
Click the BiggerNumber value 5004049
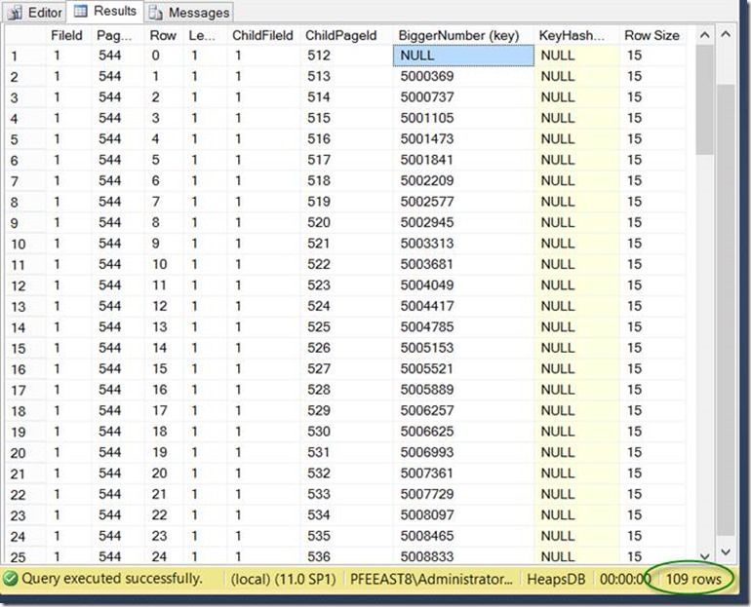point(427,285)
